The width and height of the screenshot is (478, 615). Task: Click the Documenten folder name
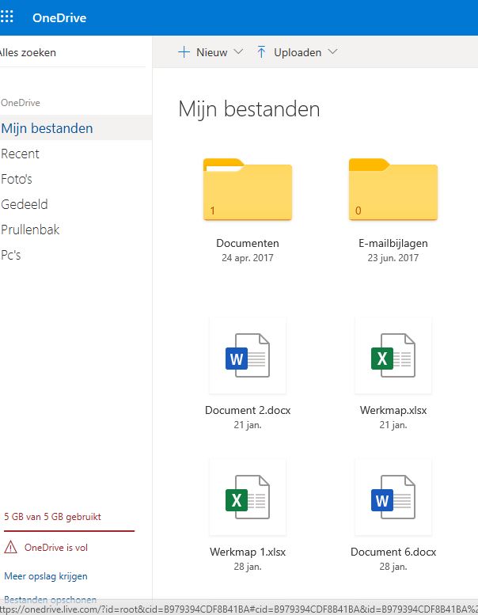pos(248,243)
